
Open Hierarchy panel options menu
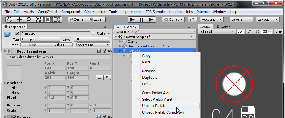[x=194, y=27]
